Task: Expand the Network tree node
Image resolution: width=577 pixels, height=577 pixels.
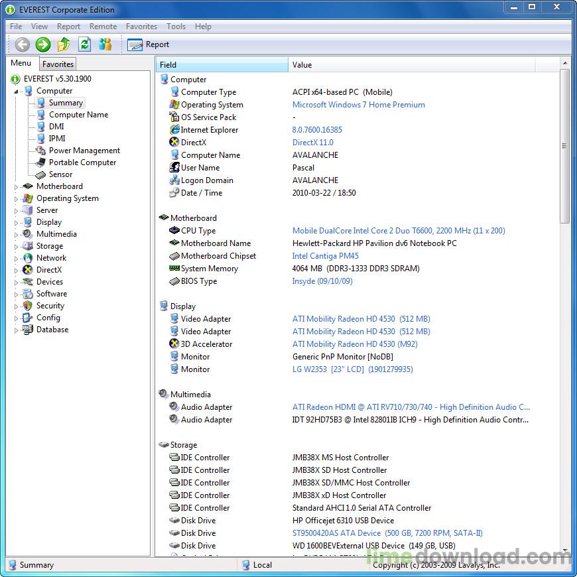Action: coord(17,259)
